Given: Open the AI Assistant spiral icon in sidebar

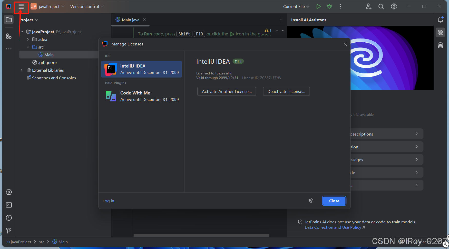Looking at the screenshot, I should pyautogui.click(x=440, y=32).
